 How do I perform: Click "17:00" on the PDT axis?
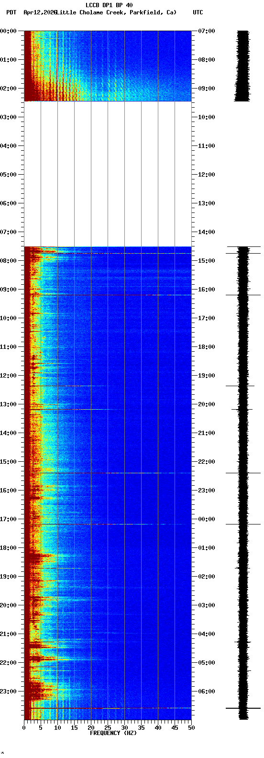coord(8,519)
